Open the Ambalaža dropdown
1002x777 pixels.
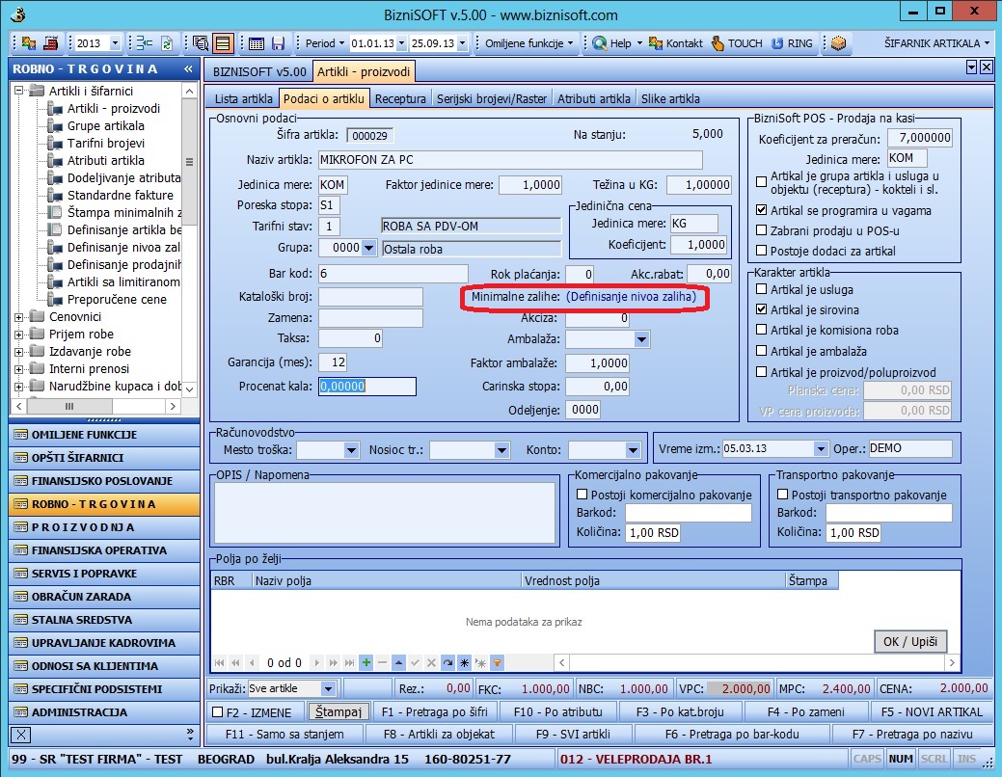[641, 339]
